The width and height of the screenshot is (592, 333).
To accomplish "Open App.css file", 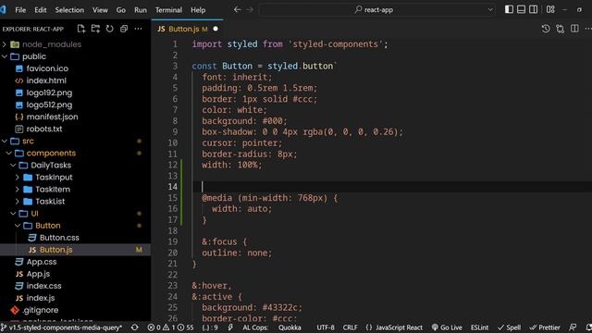I will [41, 262].
